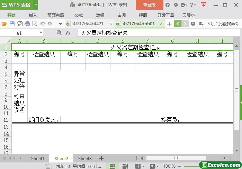Switch to page break preview view
Screen dimensions: 242x169
click(125, 166)
